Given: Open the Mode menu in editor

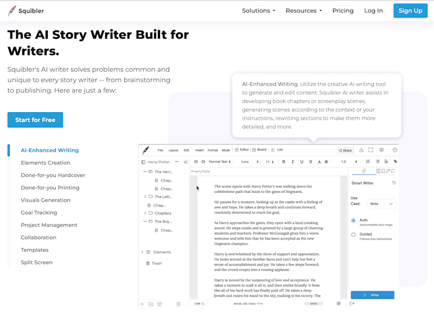Looking at the screenshot, I should coord(226,151).
